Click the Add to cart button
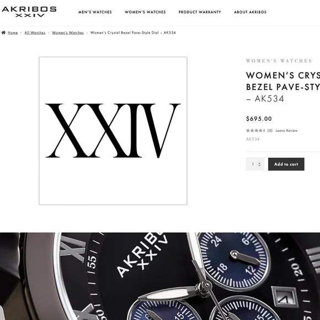Viewport: 320px width, 320px height. 286,164
